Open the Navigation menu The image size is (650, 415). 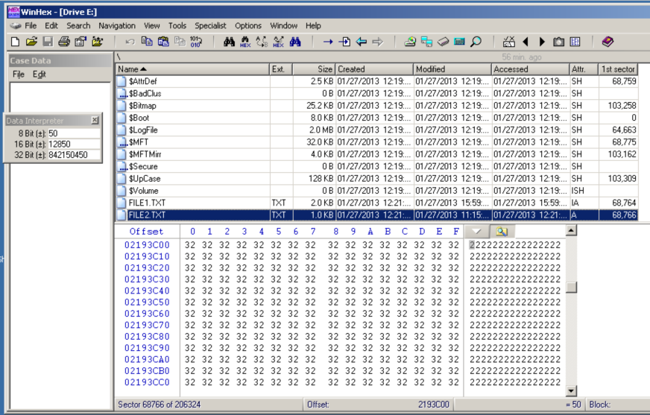[117, 25]
